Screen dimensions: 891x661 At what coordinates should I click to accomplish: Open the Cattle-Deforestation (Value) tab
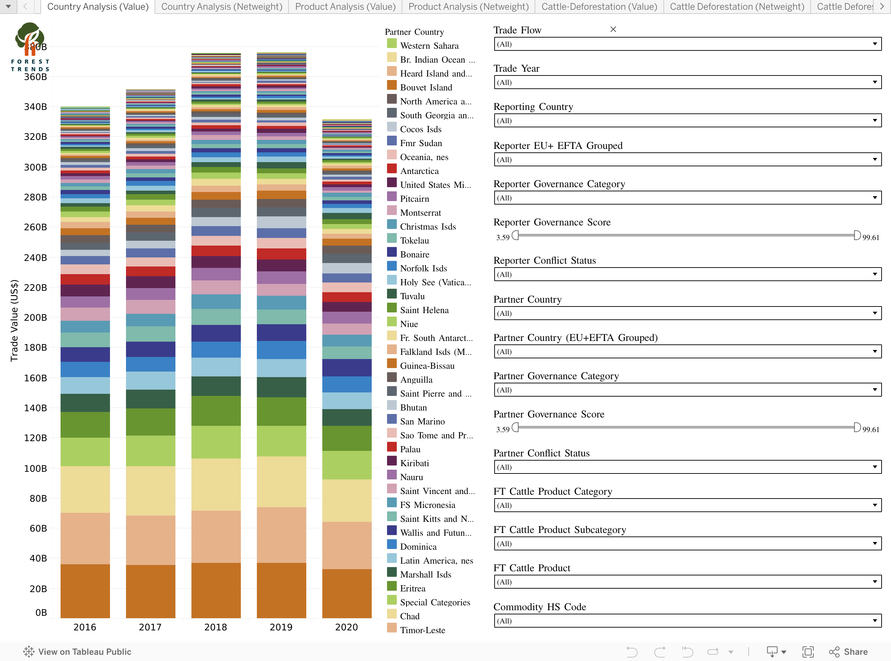coord(599,6)
